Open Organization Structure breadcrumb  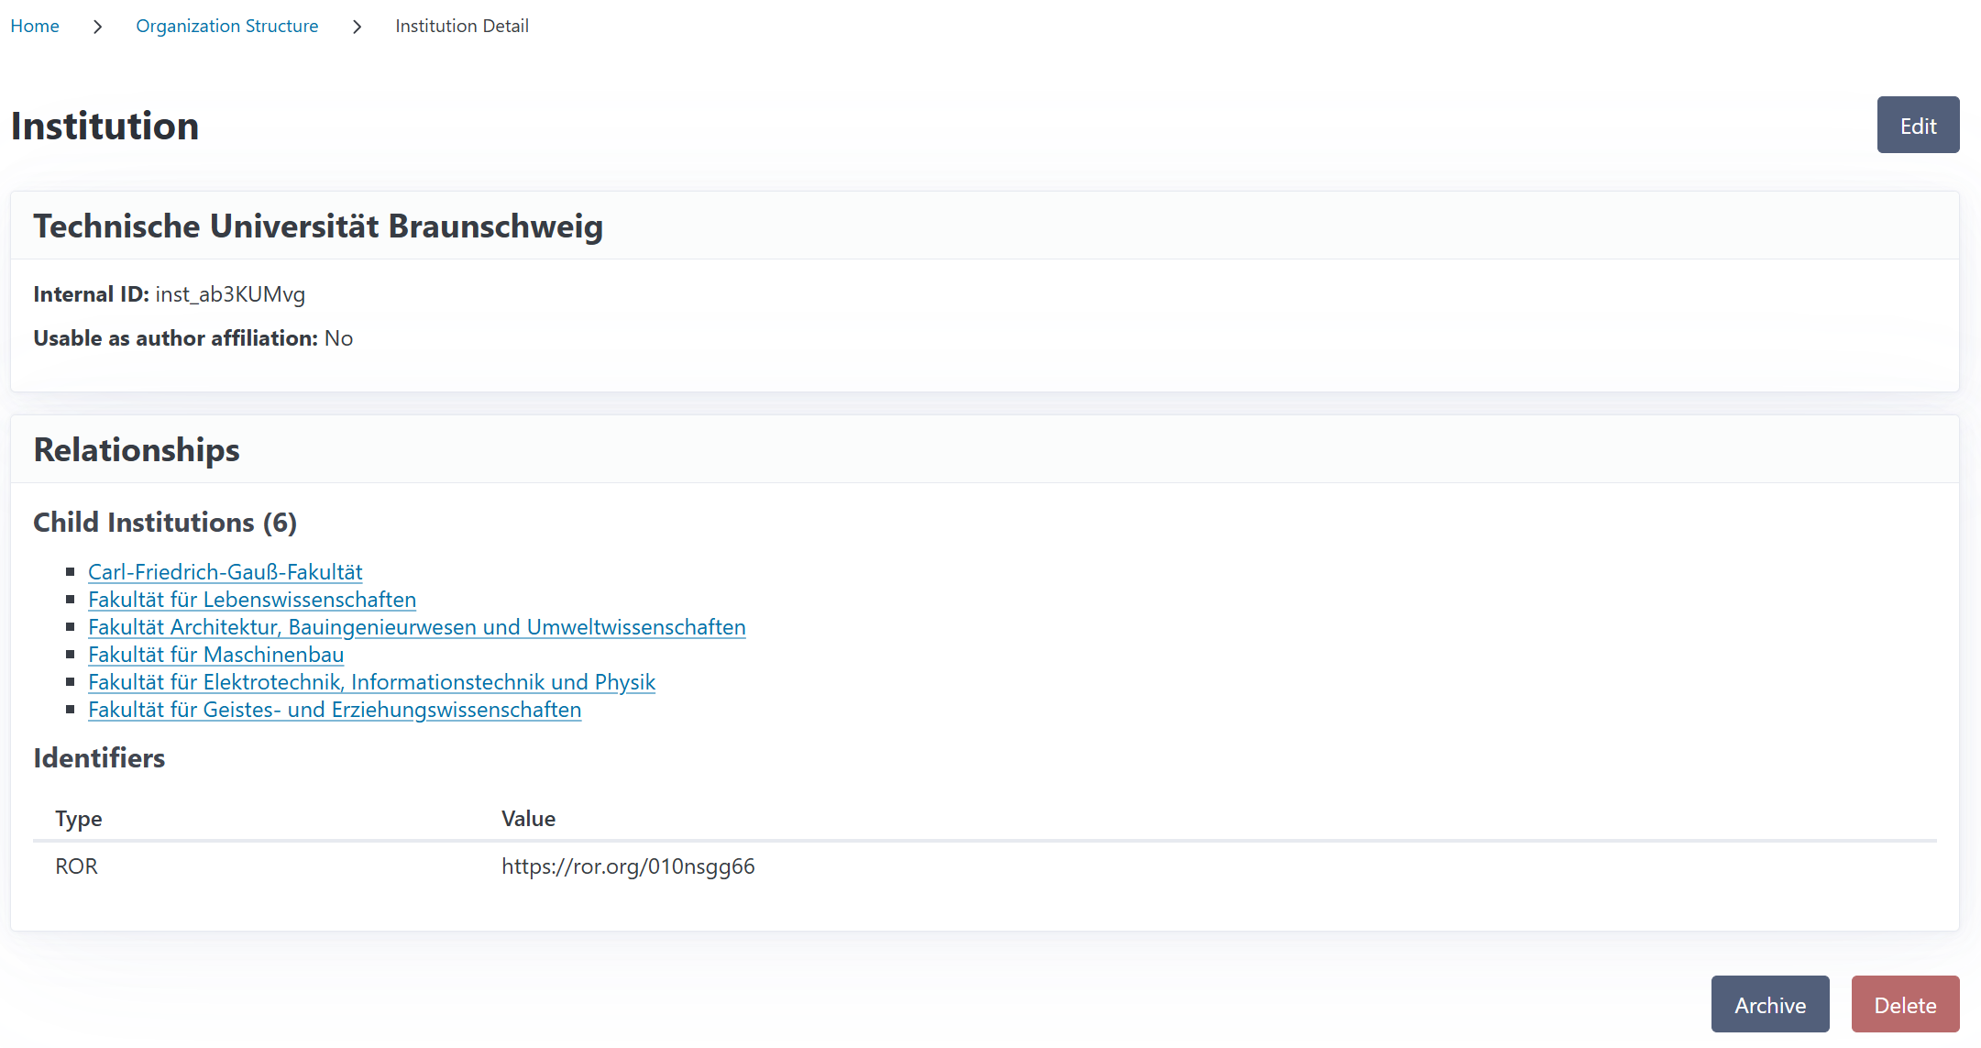pyautogui.click(x=226, y=26)
